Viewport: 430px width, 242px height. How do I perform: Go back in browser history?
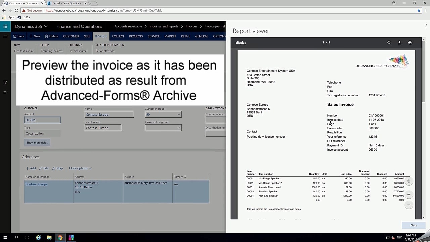[4, 10]
